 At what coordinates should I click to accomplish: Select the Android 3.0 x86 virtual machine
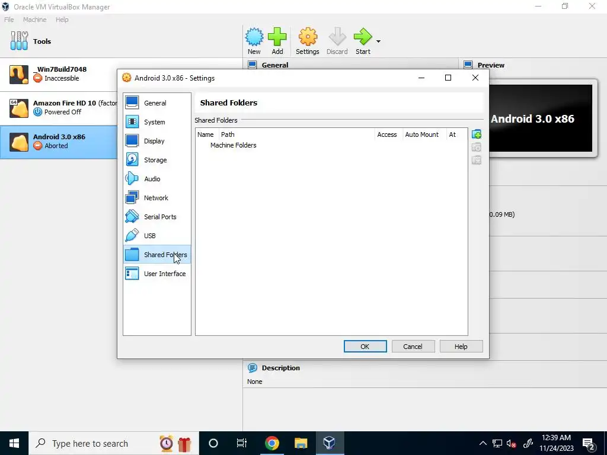(59, 142)
